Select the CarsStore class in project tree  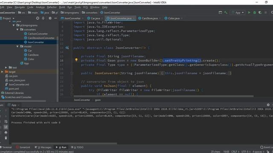[x=31, y=55]
